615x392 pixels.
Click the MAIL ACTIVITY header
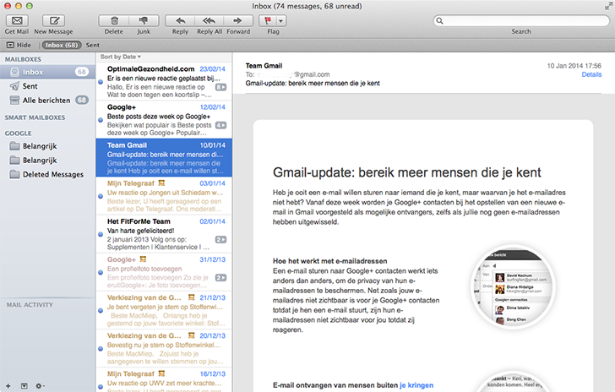click(x=30, y=305)
